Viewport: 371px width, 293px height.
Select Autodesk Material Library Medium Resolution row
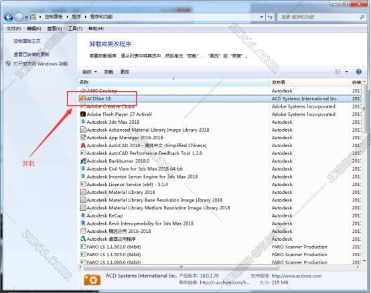click(x=220, y=207)
